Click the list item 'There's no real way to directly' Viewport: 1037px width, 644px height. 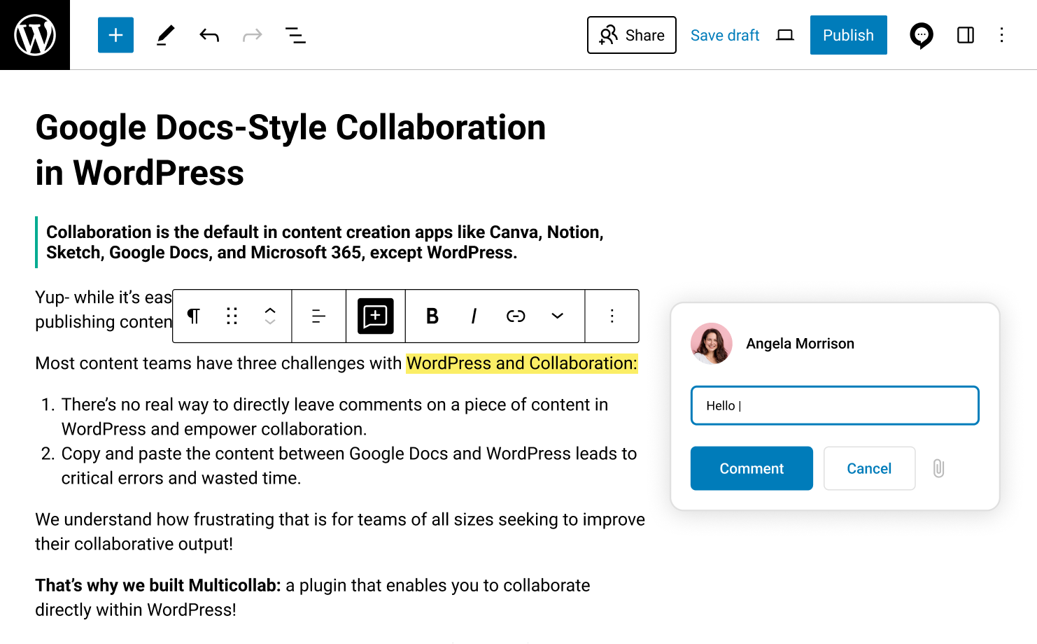(334, 416)
